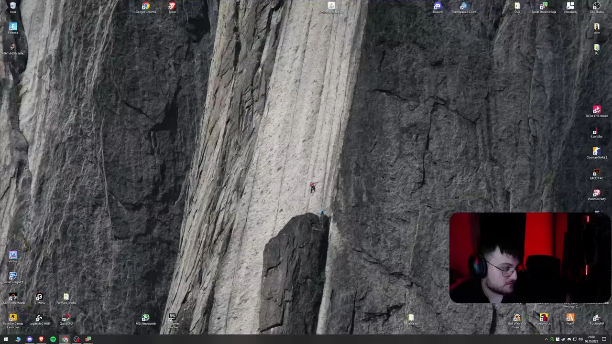This screenshot has height=344, width=612.
Task: Switch to Chrome from the taskbar
Action: point(65,339)
